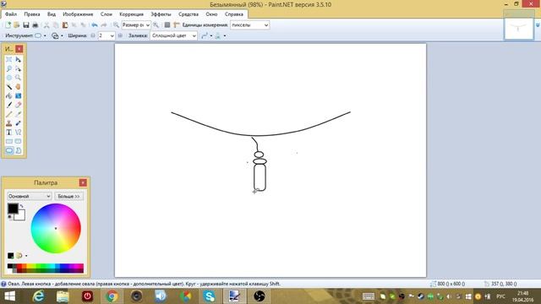Select the Pencil tool

[x=9, y=114]
